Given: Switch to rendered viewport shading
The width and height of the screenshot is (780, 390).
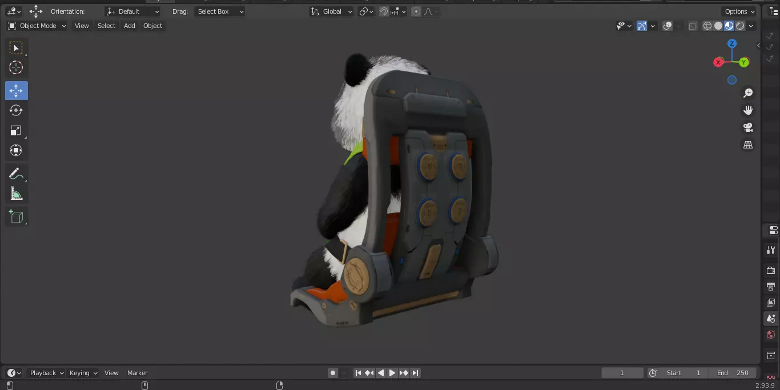Looking at the screenshot, I should (740, 26).
